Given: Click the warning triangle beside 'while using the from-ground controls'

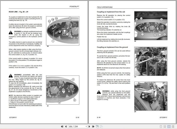Looking at the screenshot, I should (99, 92).
